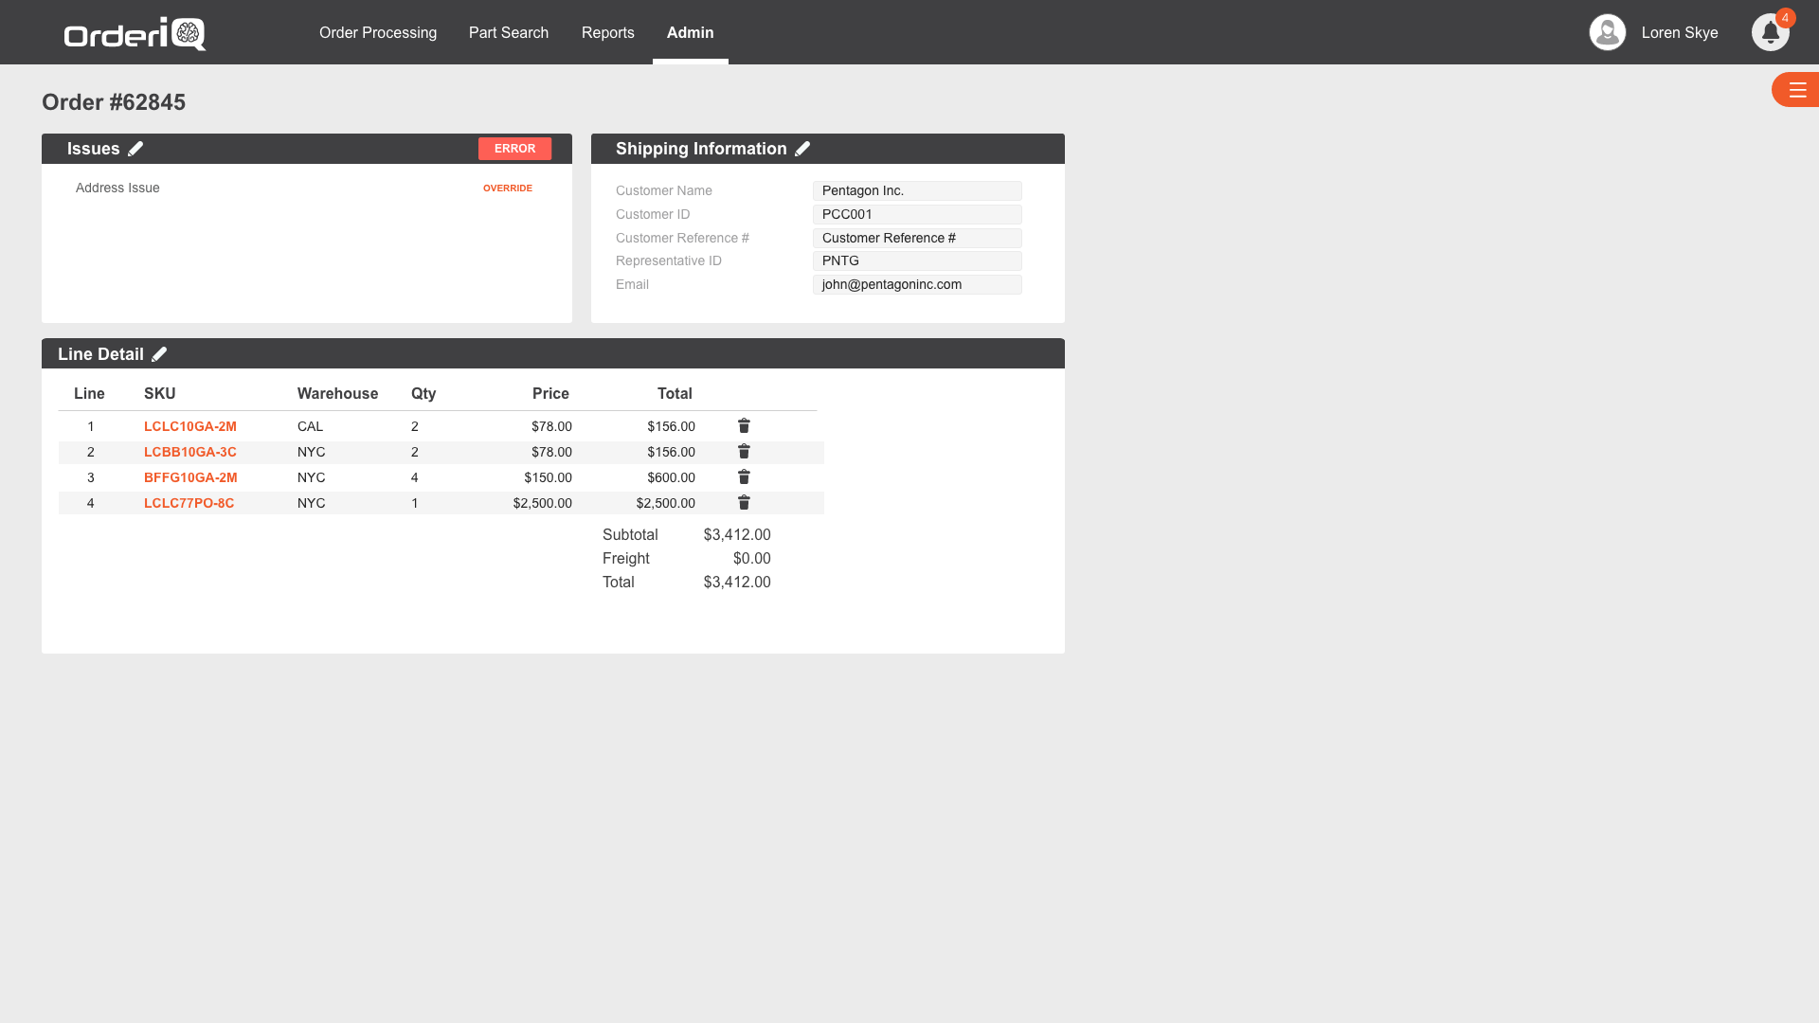Image resolution: width=1819 pixels, height=1023 pixels.
Task: Open SKU link LCLC77PO-8C
Action: tap(189, 503)
